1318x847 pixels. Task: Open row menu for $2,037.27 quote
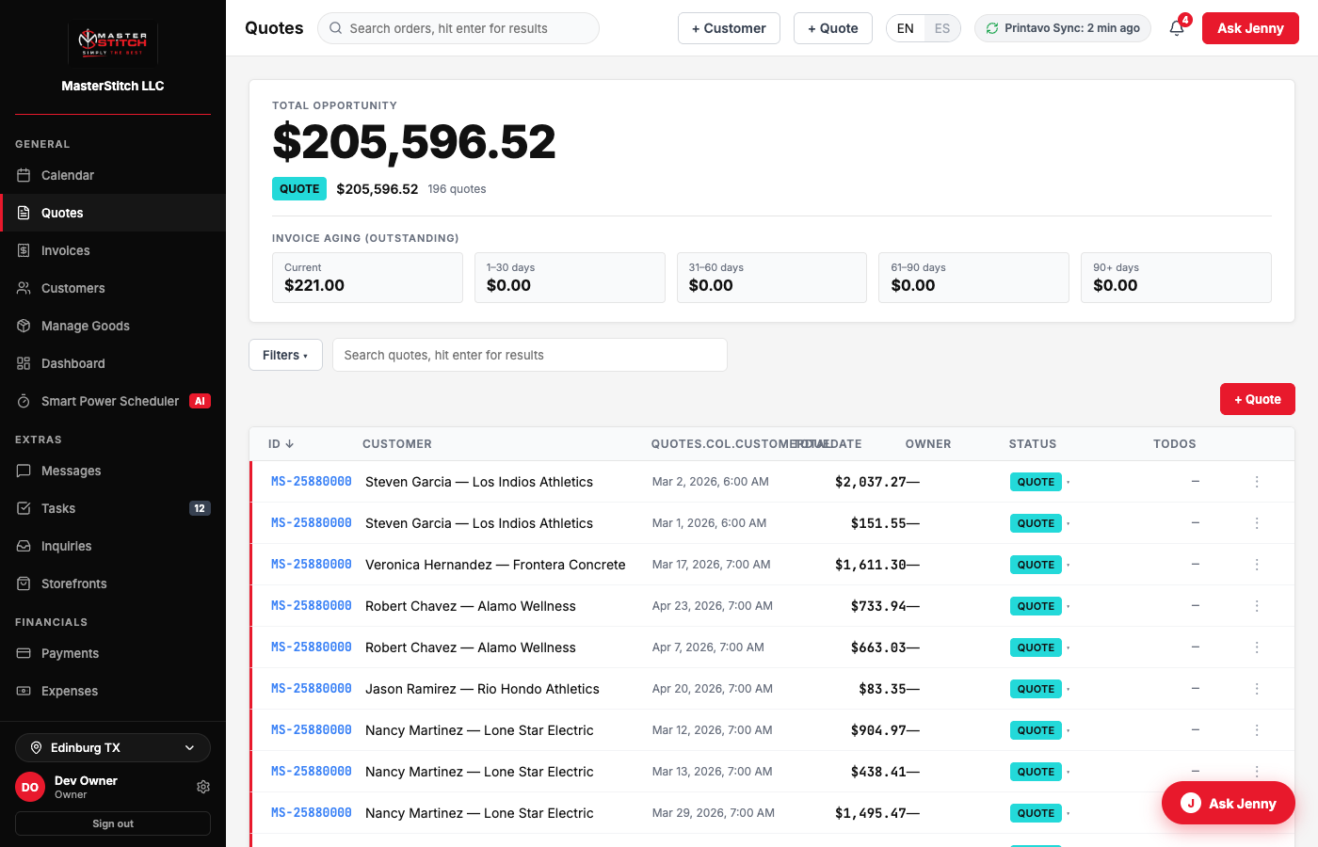[1257, 482]
